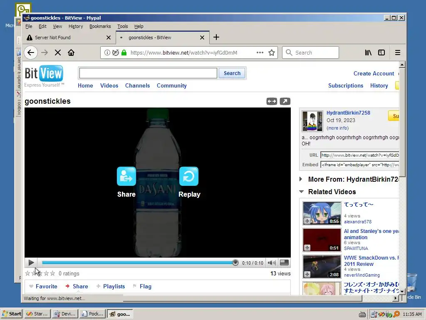Viewport: 426px width, 320px height.
Task: Switch to the Server Not Found tab
Action: [69, 37]
